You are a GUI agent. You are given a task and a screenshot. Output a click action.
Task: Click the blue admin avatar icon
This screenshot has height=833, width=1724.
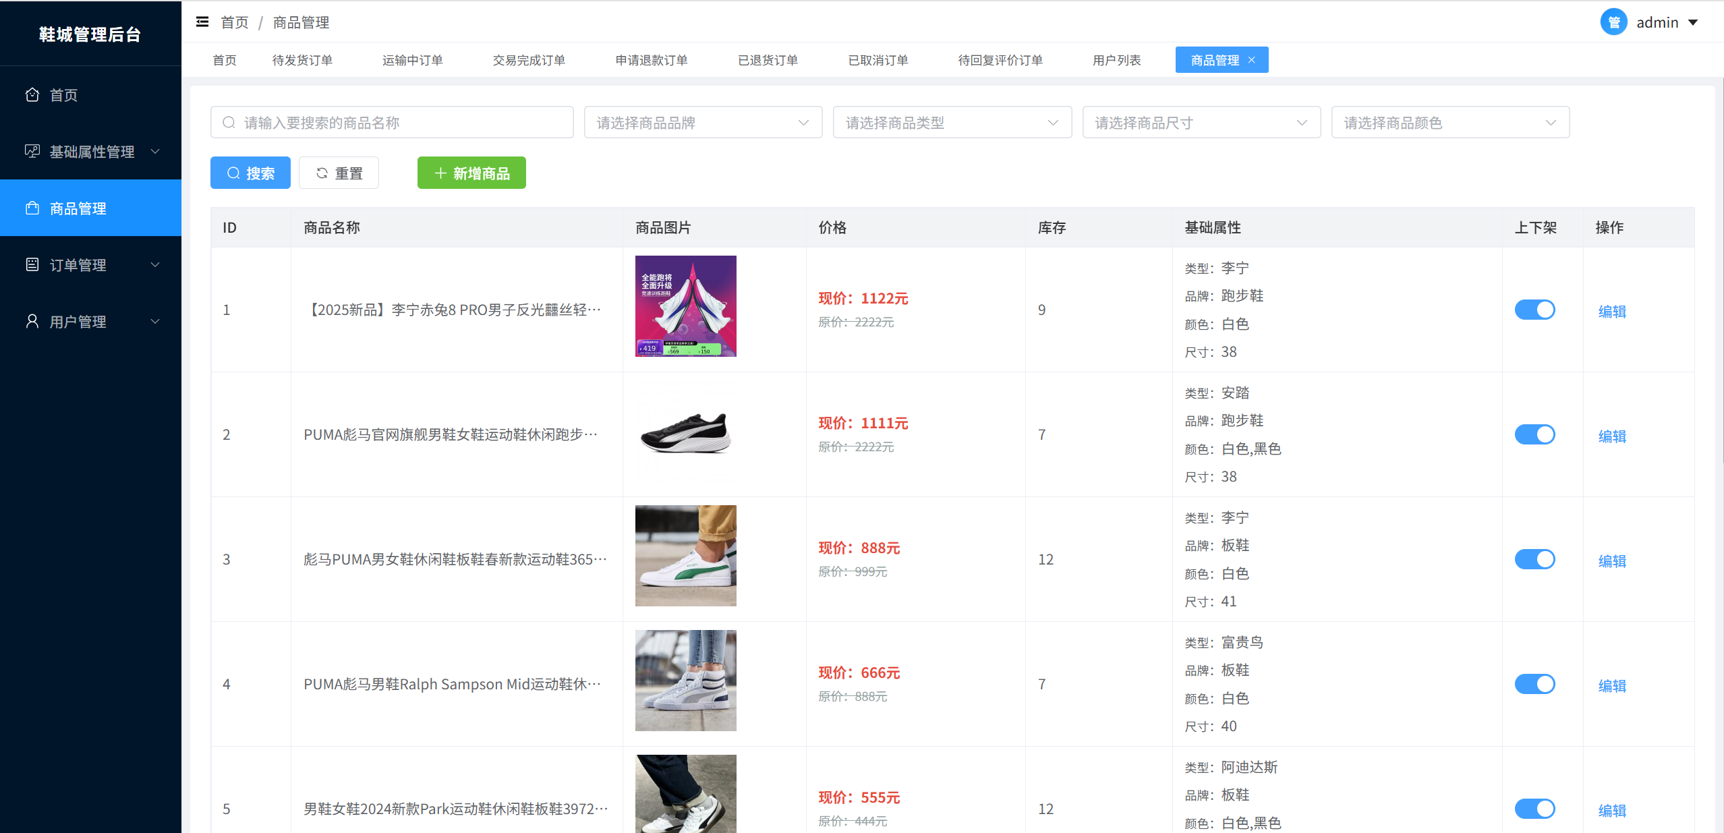1613,22
